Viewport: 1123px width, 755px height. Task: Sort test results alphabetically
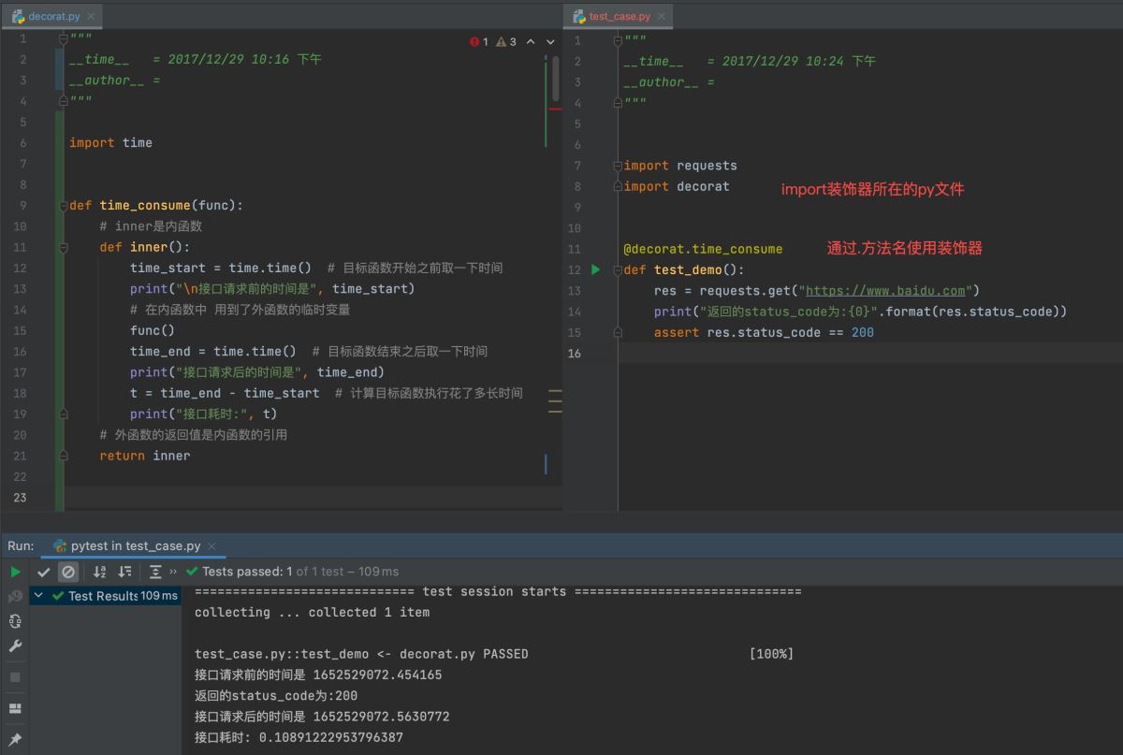tap(100, 572)
